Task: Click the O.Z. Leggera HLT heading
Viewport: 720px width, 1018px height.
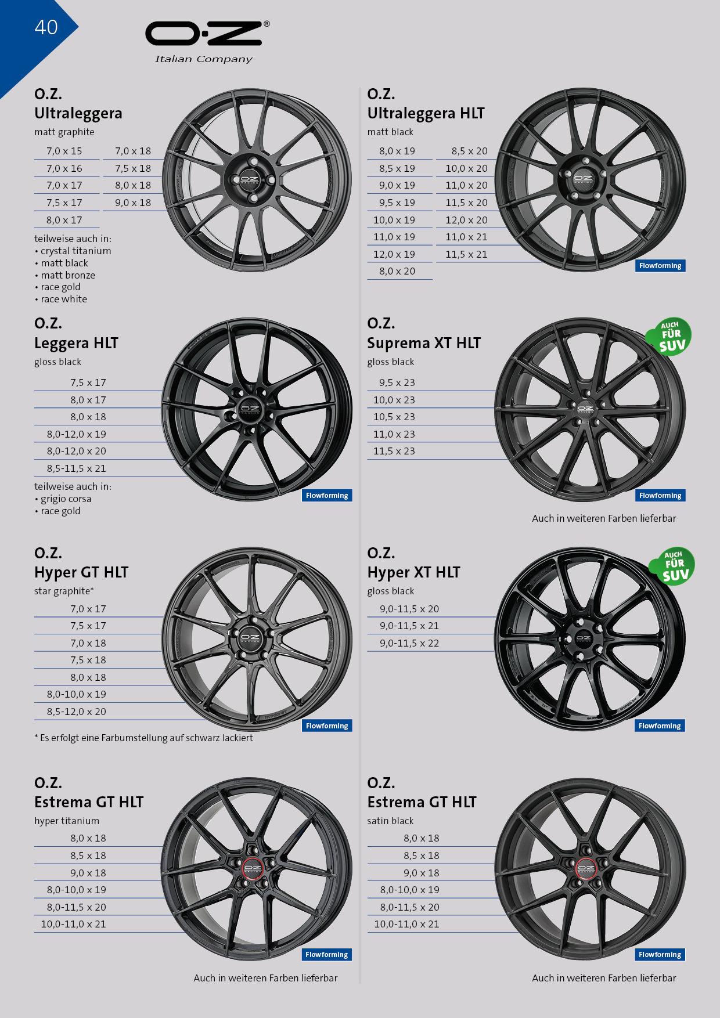Action: 76,334
